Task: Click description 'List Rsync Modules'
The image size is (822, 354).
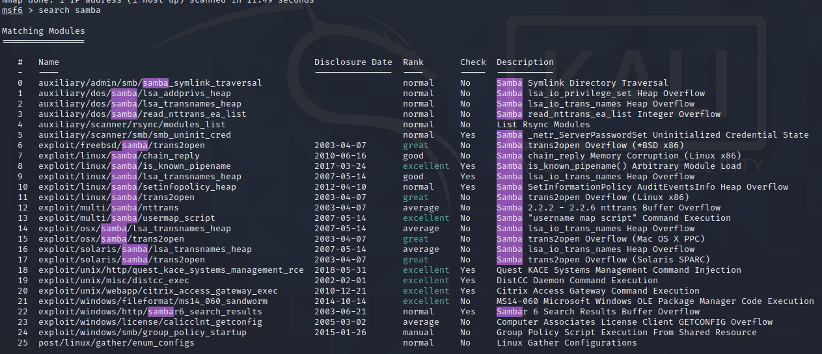Action: [x=543, y=125]
